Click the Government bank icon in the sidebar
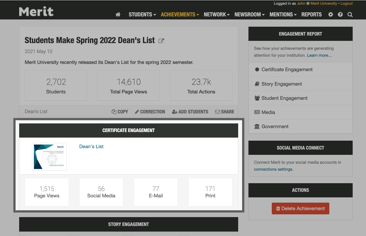The height and width of the screenshot is (236, 366). (257, 126)
